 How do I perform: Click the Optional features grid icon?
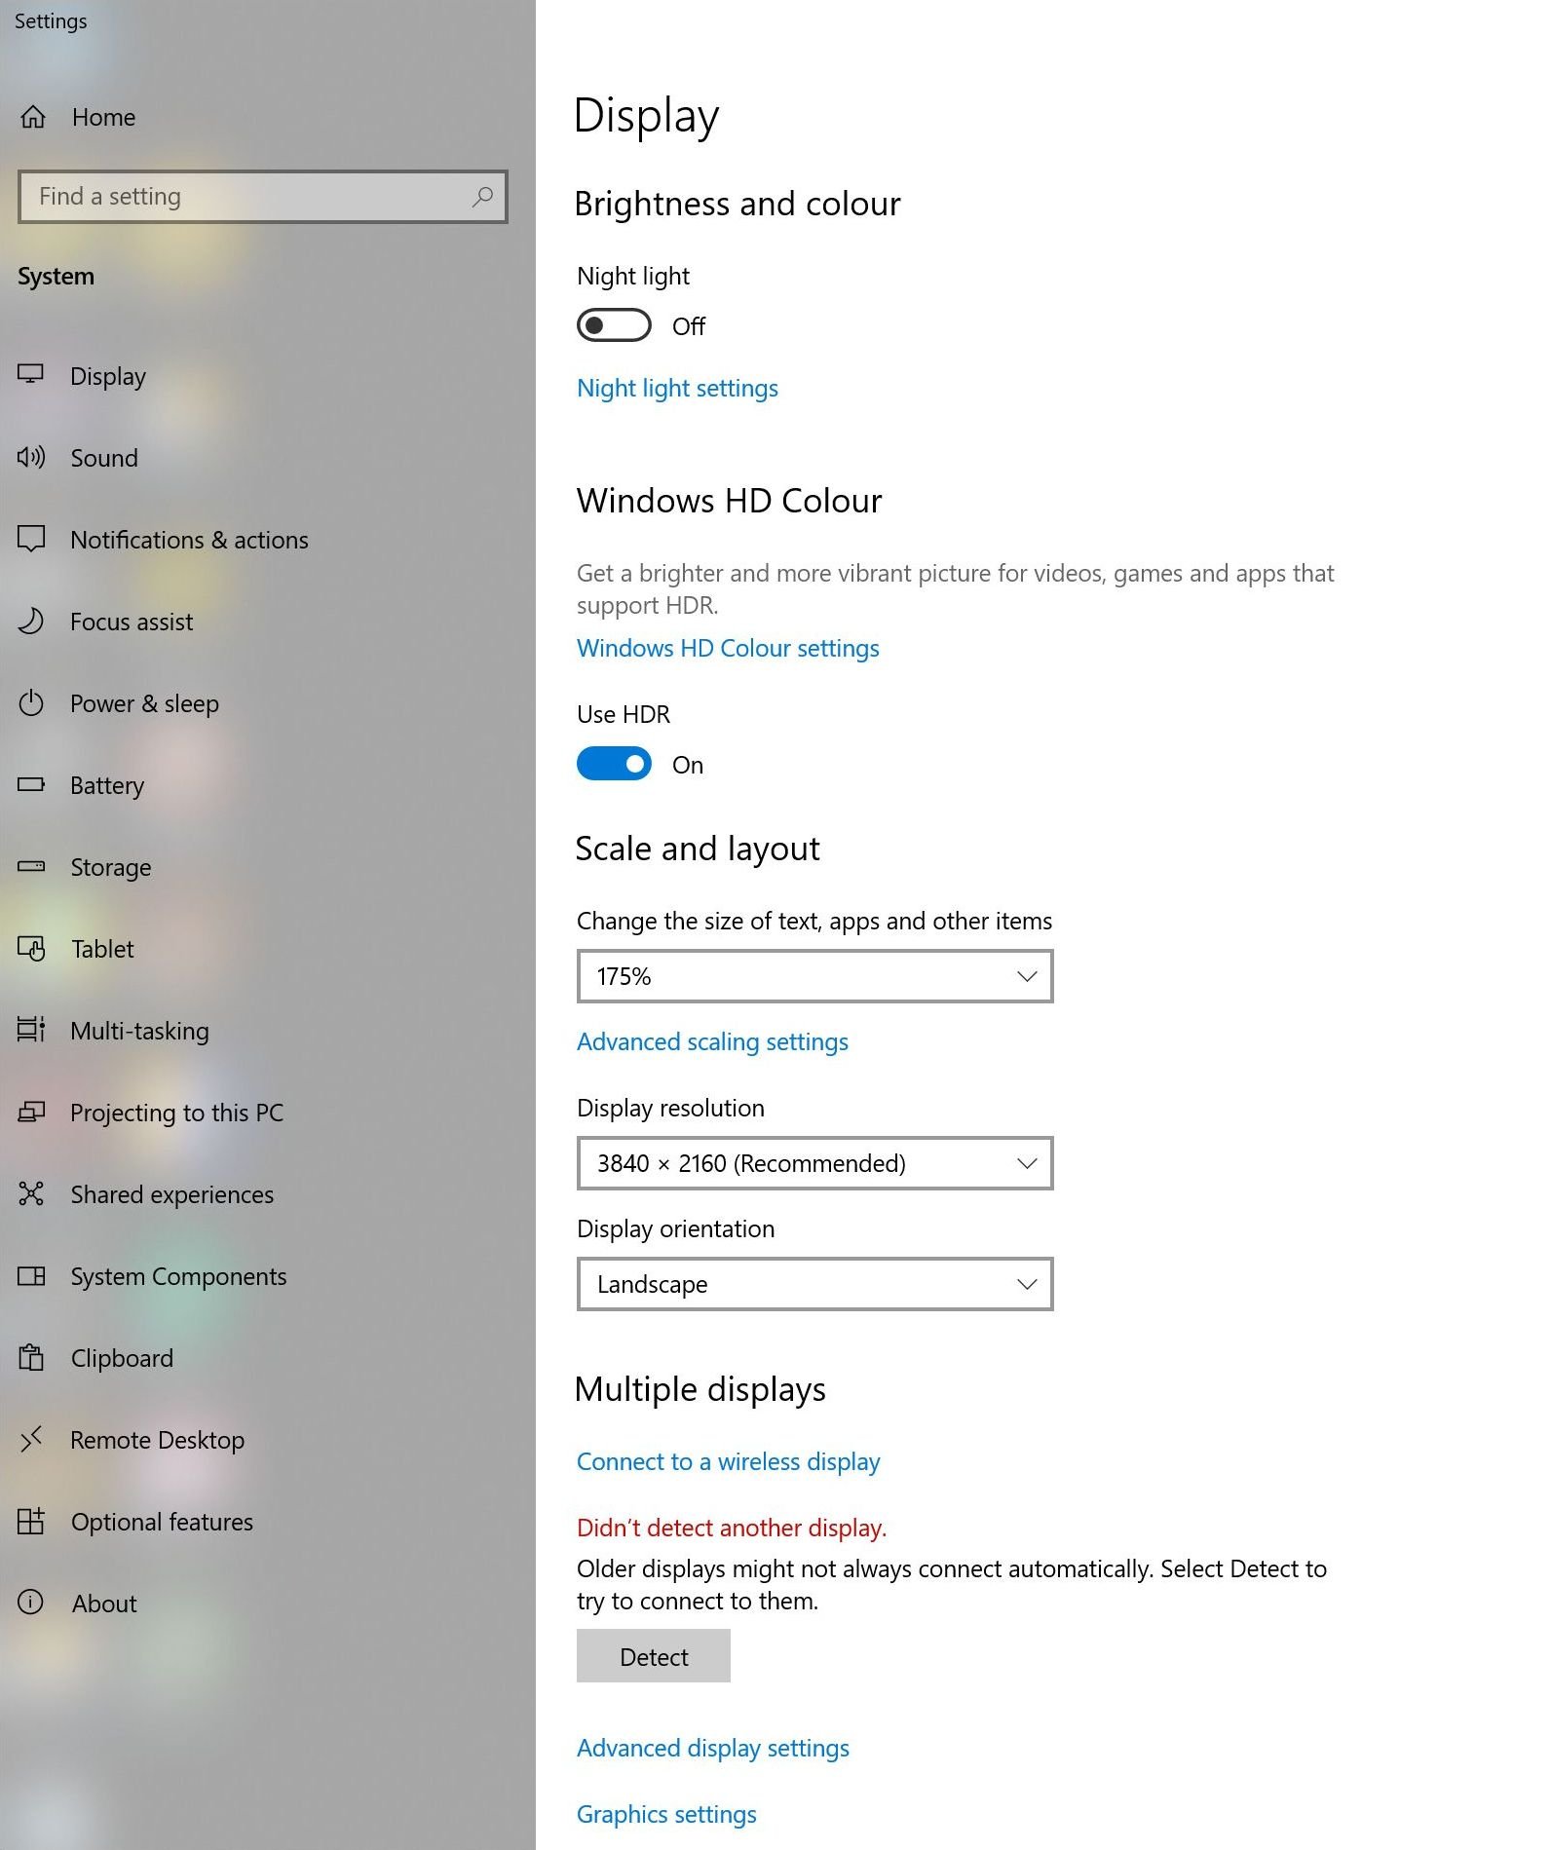(x=31, y=1521)
